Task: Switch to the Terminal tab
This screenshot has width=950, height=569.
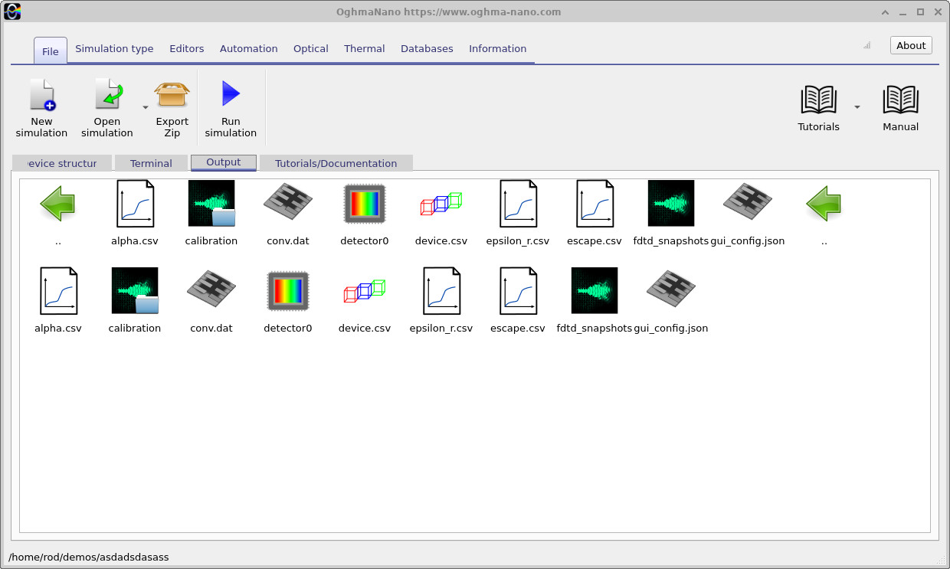Action: pos(151,163)
